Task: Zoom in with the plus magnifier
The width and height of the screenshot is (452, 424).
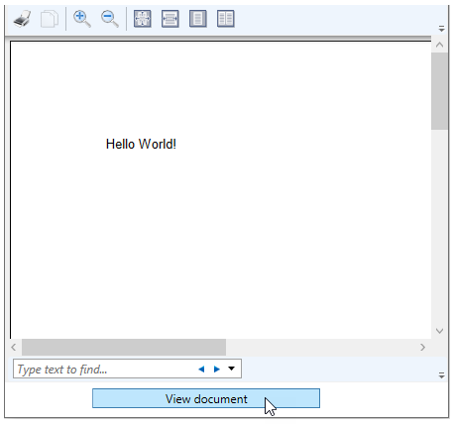Action: coord(82,19)
